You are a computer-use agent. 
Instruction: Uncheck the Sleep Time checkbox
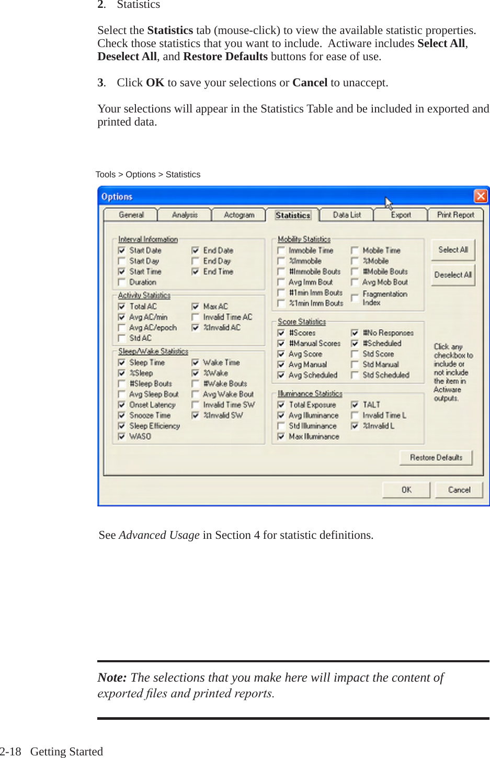click(122, 363)
